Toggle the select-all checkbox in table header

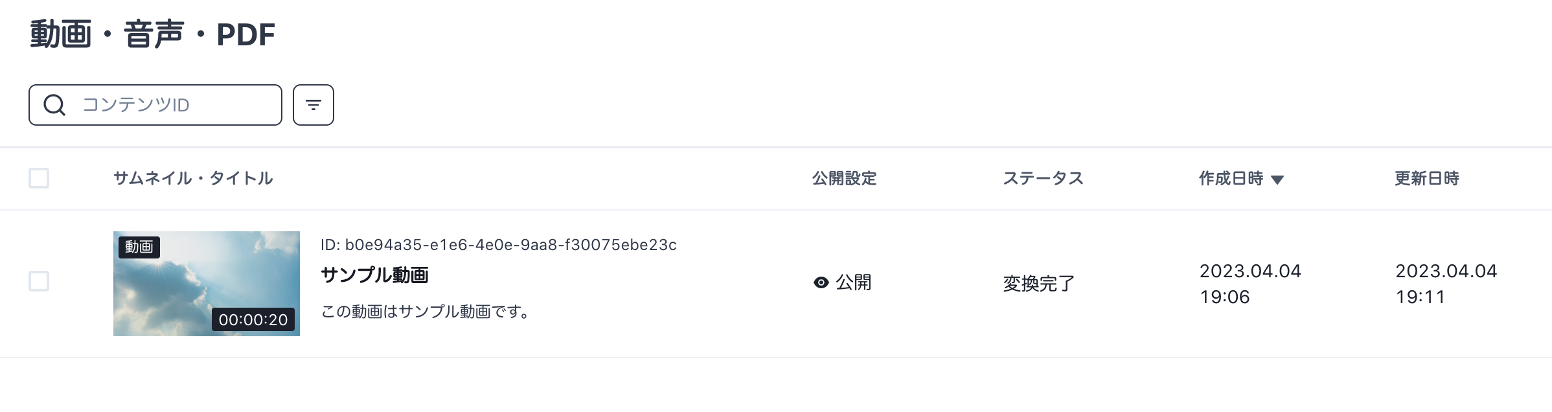point(39,178)
